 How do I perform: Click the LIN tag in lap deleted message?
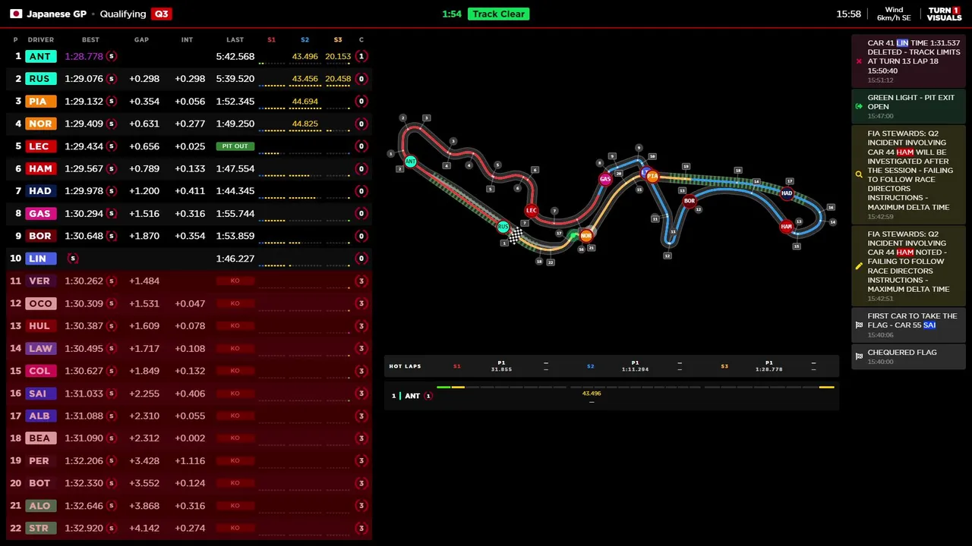[902, 43]
